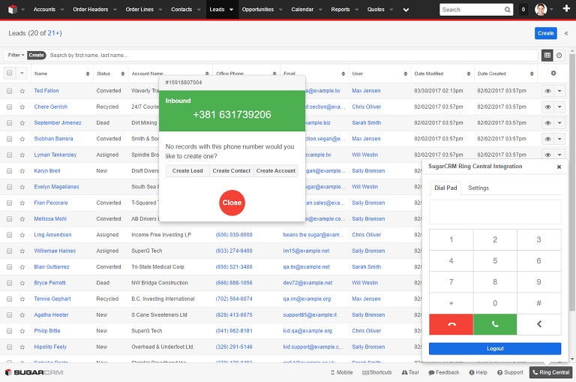Click the Mobile footer icon link

pos(342,372)
